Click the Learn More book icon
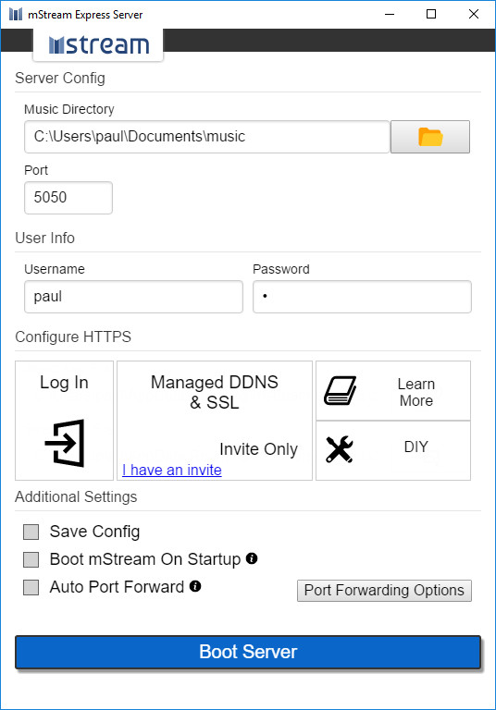The width and height of the screenshot is (496, 710). [340, 390]
